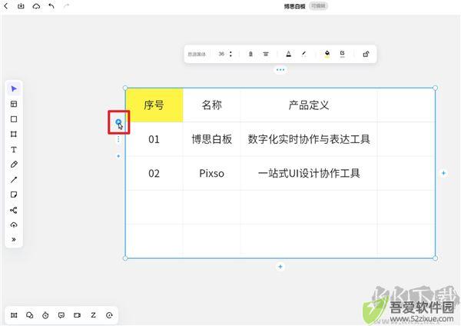This screenshot has height=326, width=461.
Task: Open the text alignment options
Action: coord(266,54)
